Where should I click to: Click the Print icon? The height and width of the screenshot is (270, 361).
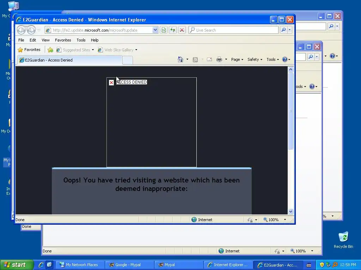[219, 59]
